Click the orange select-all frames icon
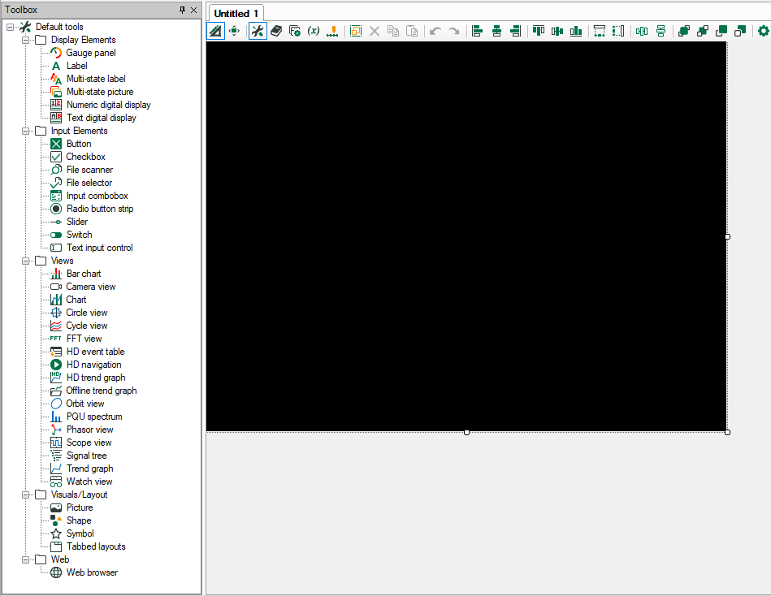The image size is (771, 596). pos(356,31)
